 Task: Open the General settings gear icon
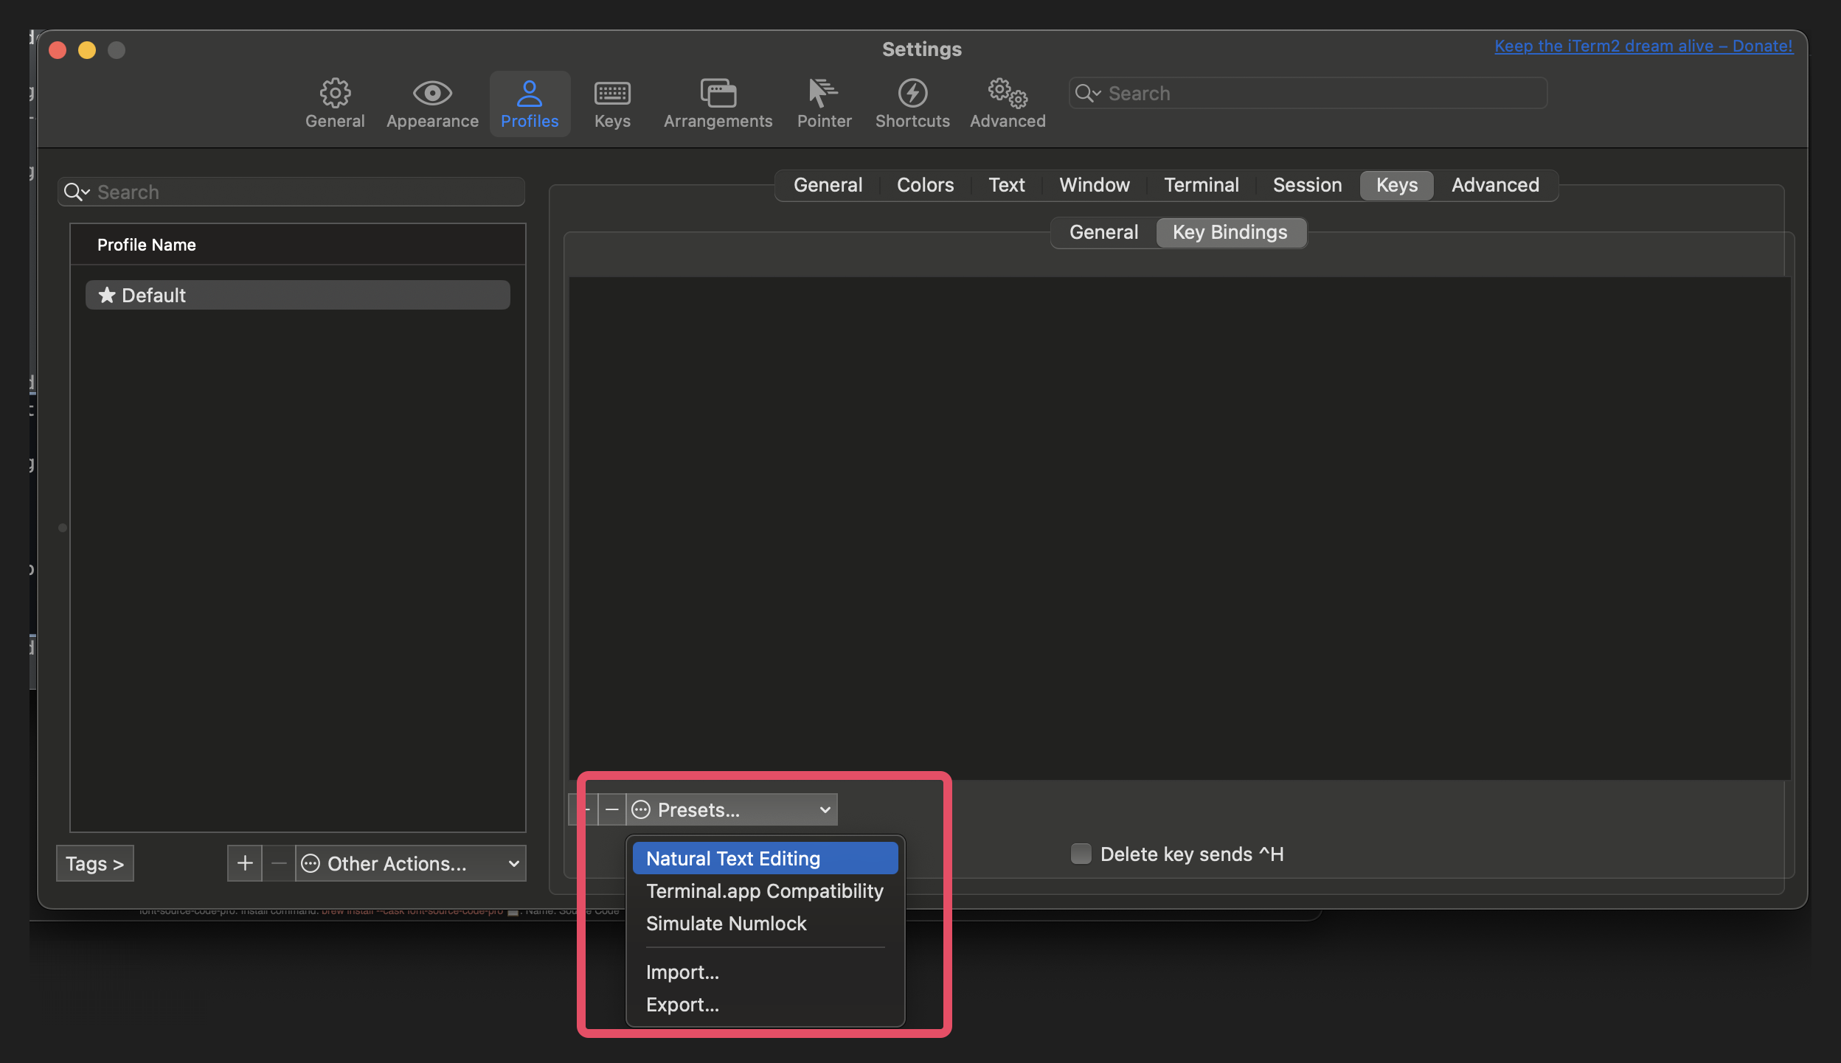335,94
